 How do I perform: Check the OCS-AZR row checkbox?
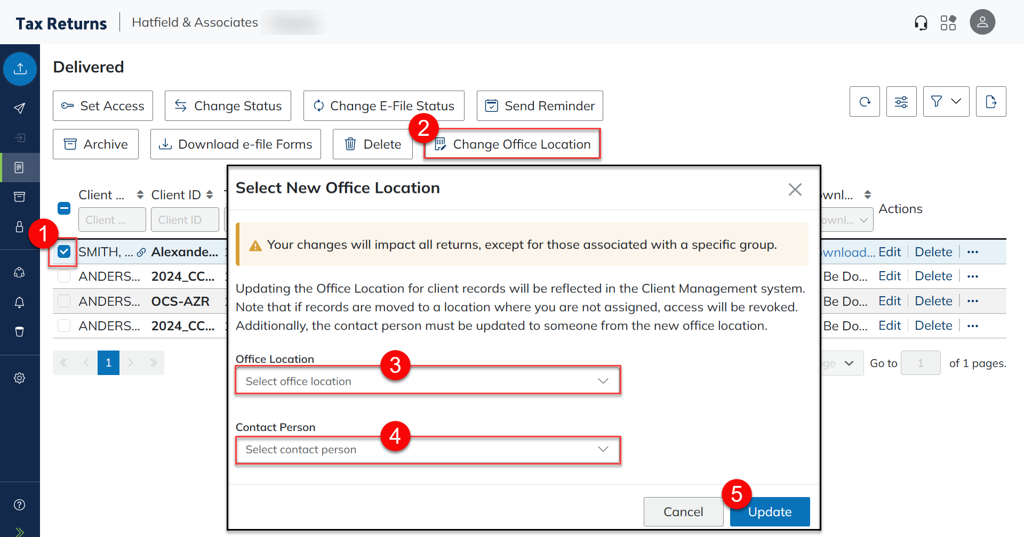coord(64,301)
